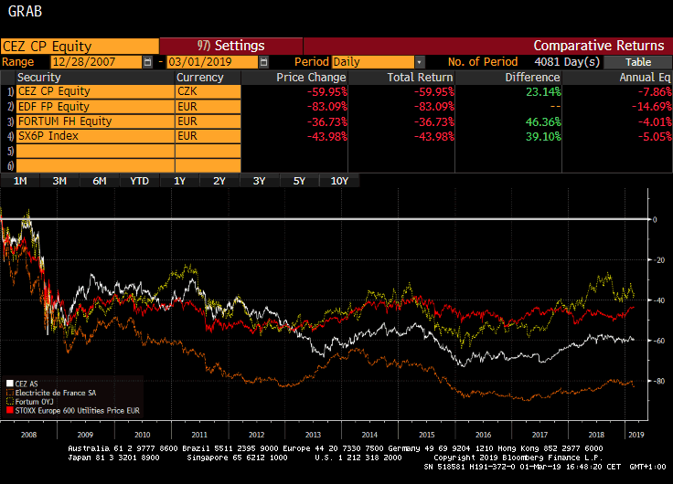The width and height of the screenshot is (673, 484).
Task: Select the 6M range tab
Action: (x=100, y=181)
